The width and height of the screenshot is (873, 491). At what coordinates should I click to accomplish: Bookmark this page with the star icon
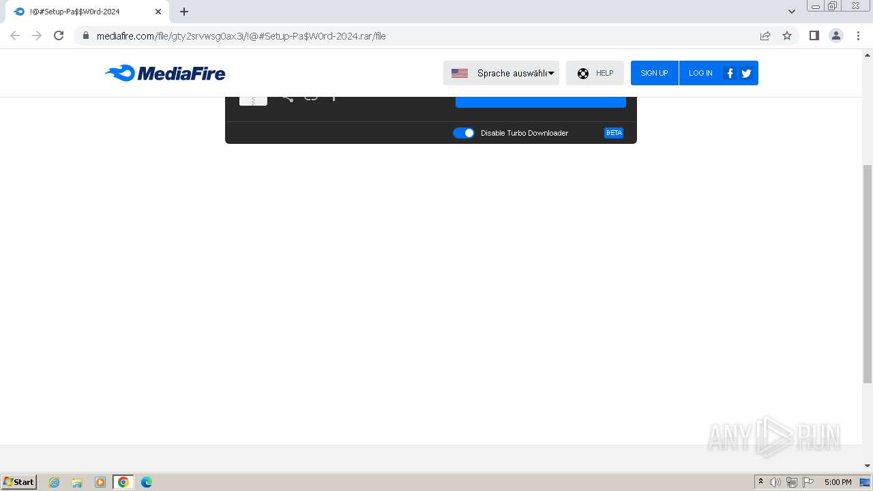coord(787,35)
